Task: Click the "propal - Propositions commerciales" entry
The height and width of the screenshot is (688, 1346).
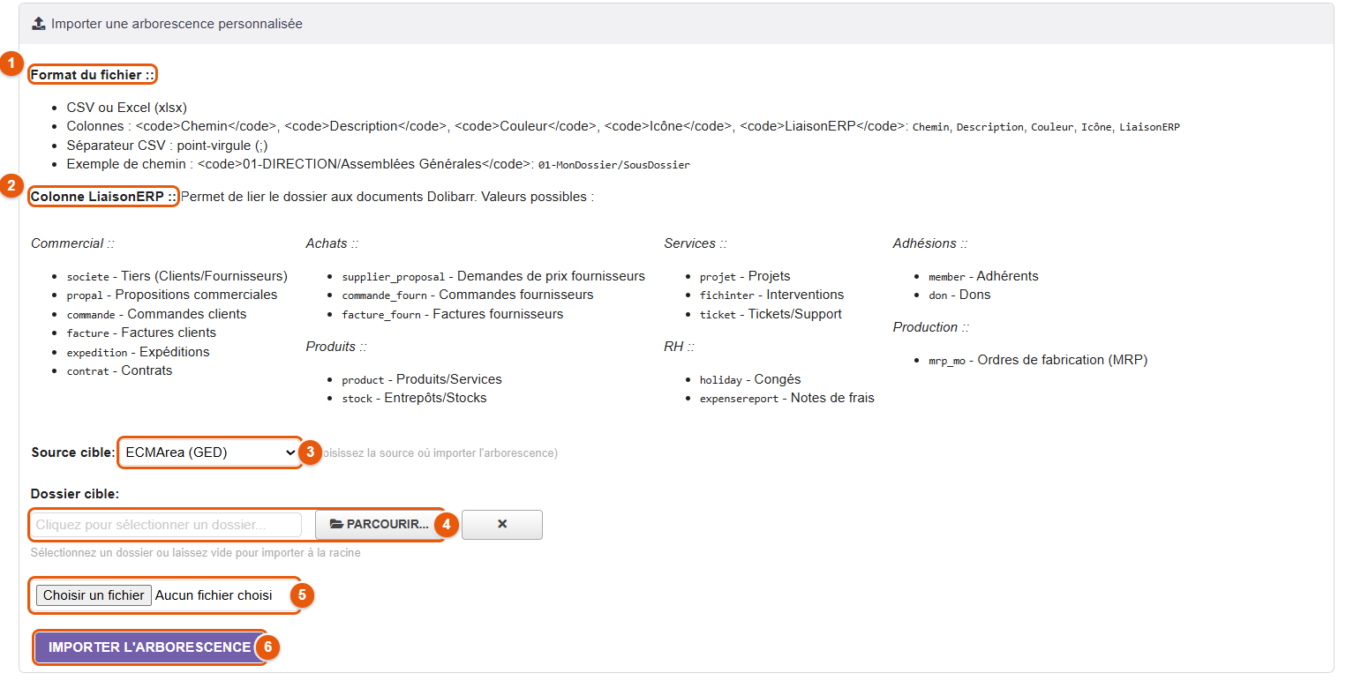Action: [x=172, y=295]
